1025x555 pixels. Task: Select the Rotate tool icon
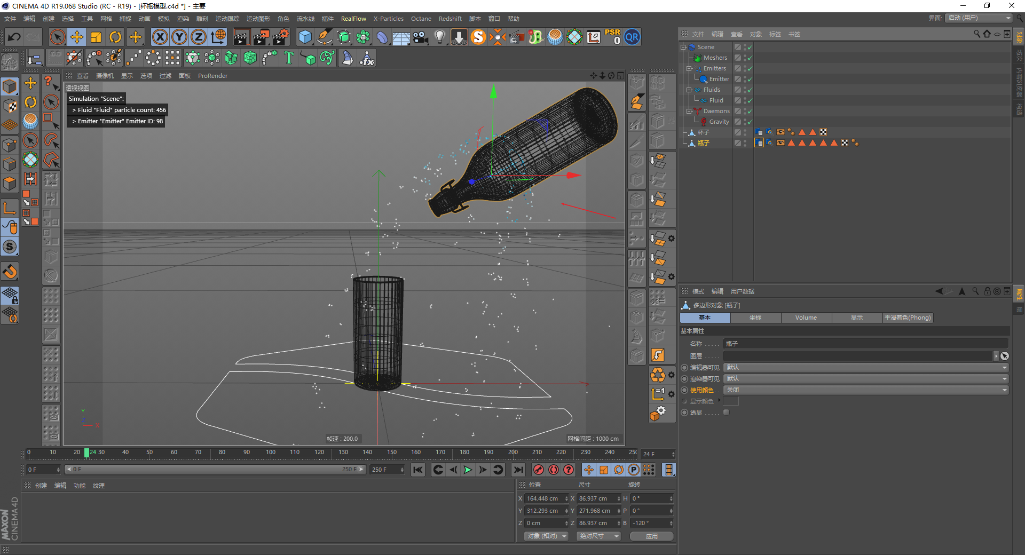115,37
